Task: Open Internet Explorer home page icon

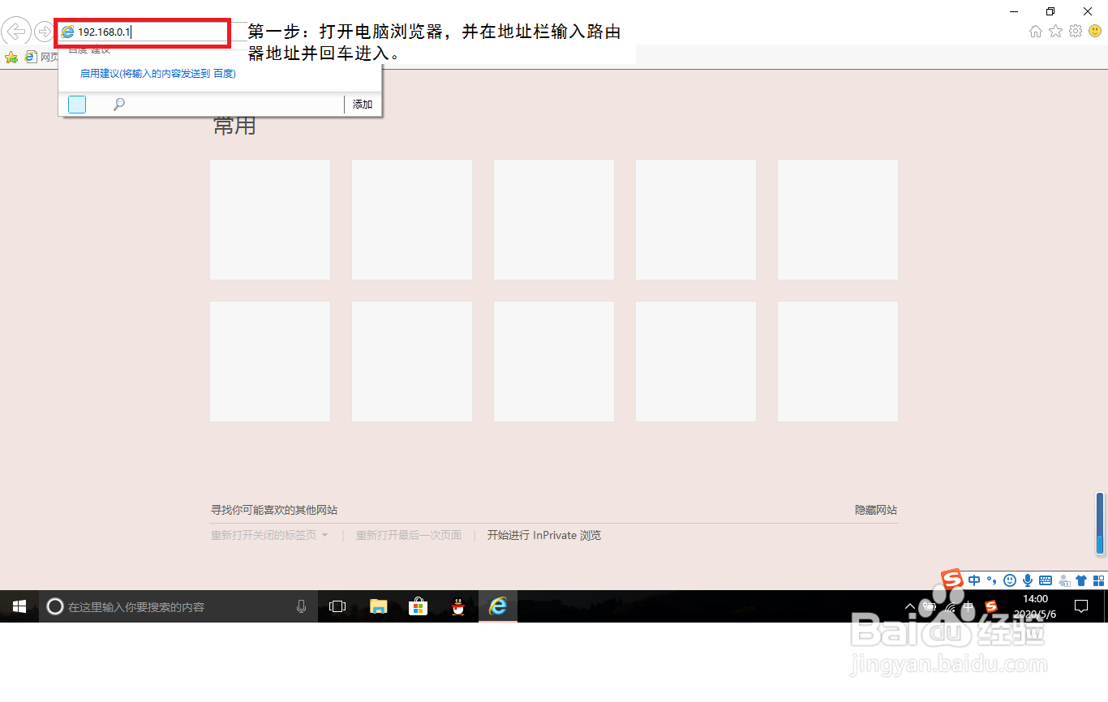Action: pos(1035,29)
